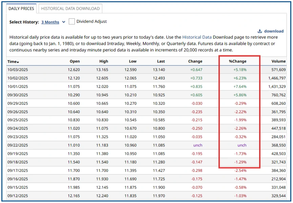Switch to the HISTORICAL DATA DOWNLOAD tab

70,9
